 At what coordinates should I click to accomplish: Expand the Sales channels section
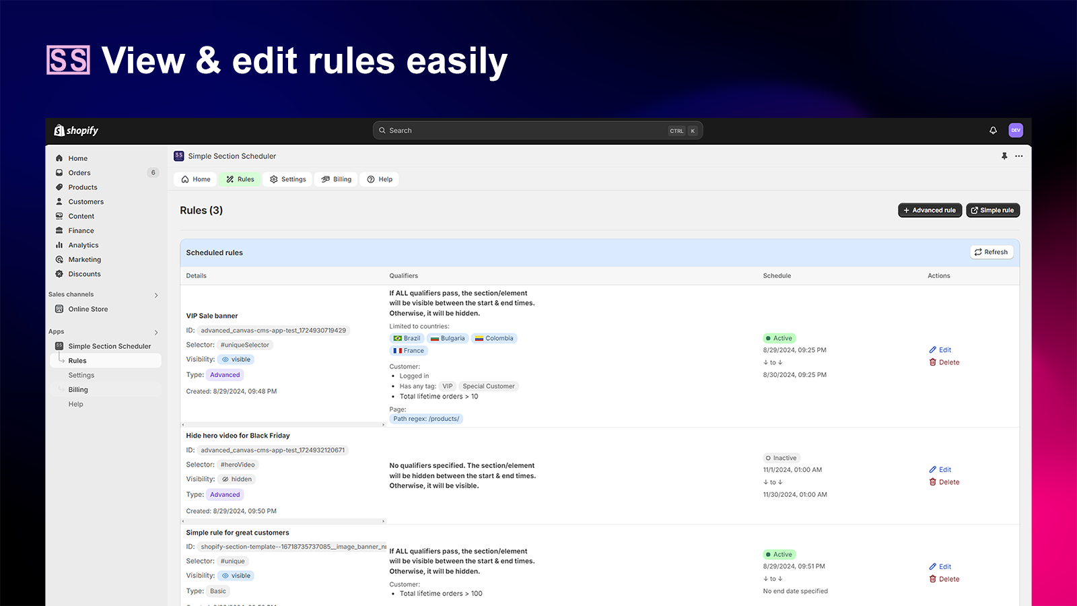pos(156,295)
